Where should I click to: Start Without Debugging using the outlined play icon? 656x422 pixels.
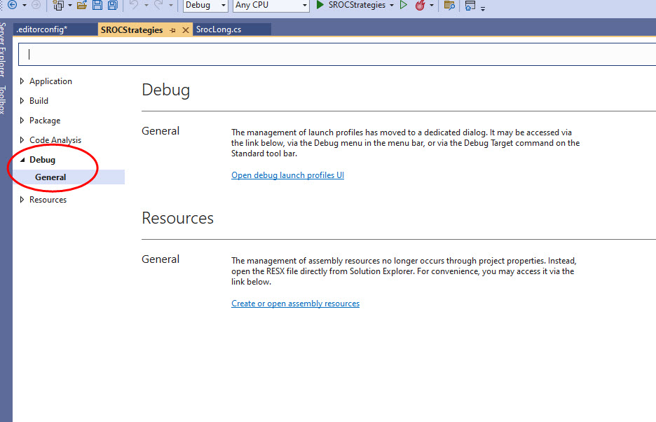pyautogui.click(x=403, y=5)
